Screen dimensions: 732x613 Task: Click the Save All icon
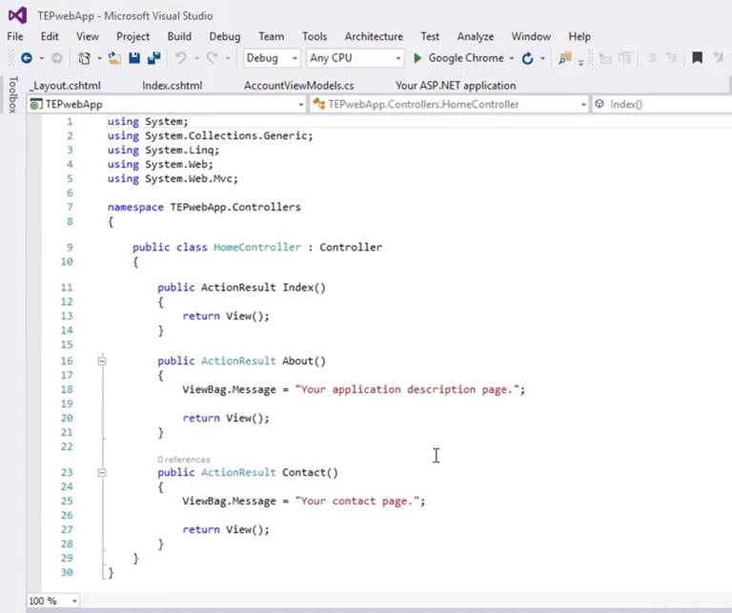click(x=152, y=58)
